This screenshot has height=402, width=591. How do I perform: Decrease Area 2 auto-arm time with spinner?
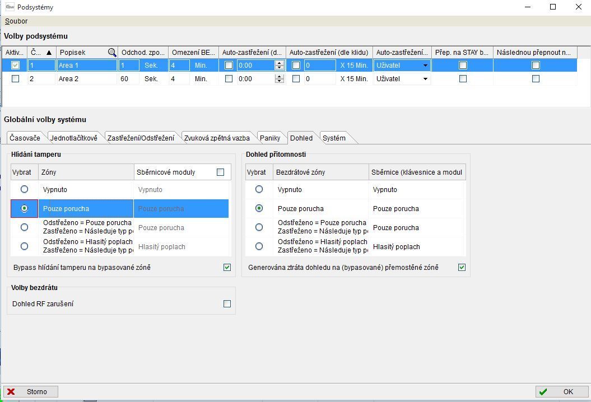click(x=278, y=81)
